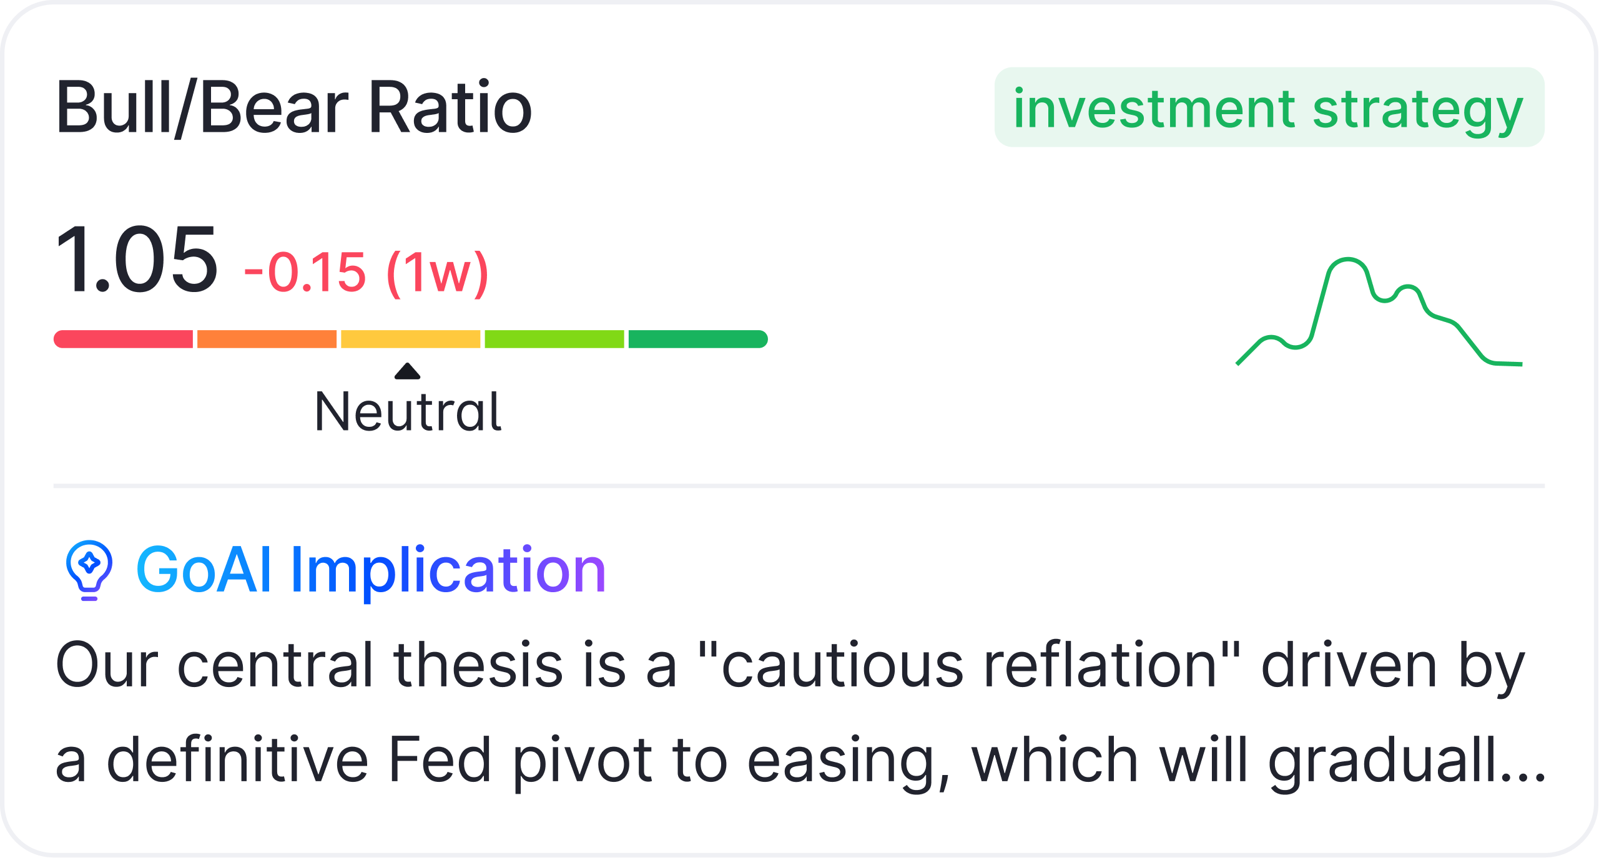Click the left rising start of the sparkline
Screen dimensions: 1599x858
pyautogui.click(x=1246, y=356)
